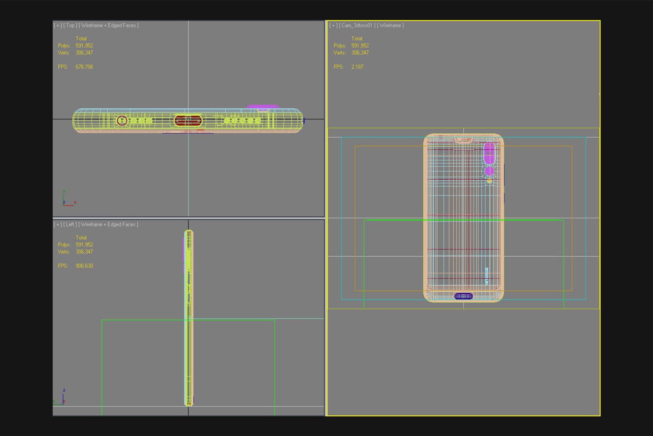Image resolution: width=653 pixels, height=436 pixels.
Task: Open the [+] menu in the camera viewport
Action: 333,25
